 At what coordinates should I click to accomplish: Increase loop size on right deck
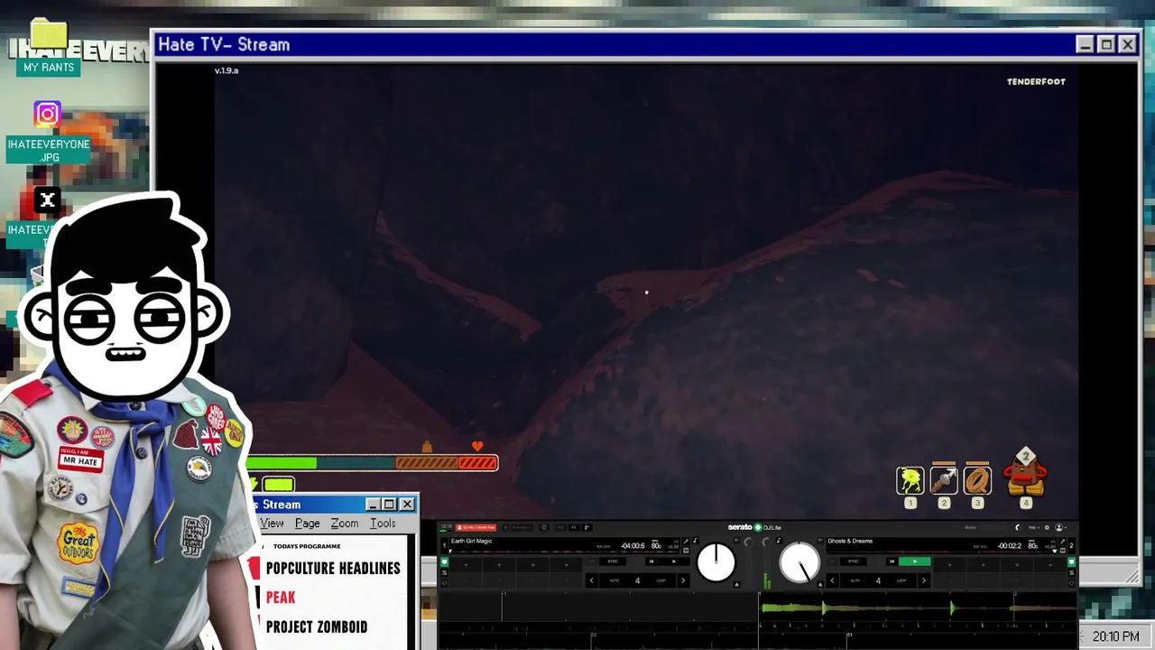(924, 580)
